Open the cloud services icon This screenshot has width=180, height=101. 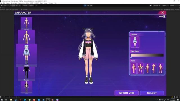(151, 6)
